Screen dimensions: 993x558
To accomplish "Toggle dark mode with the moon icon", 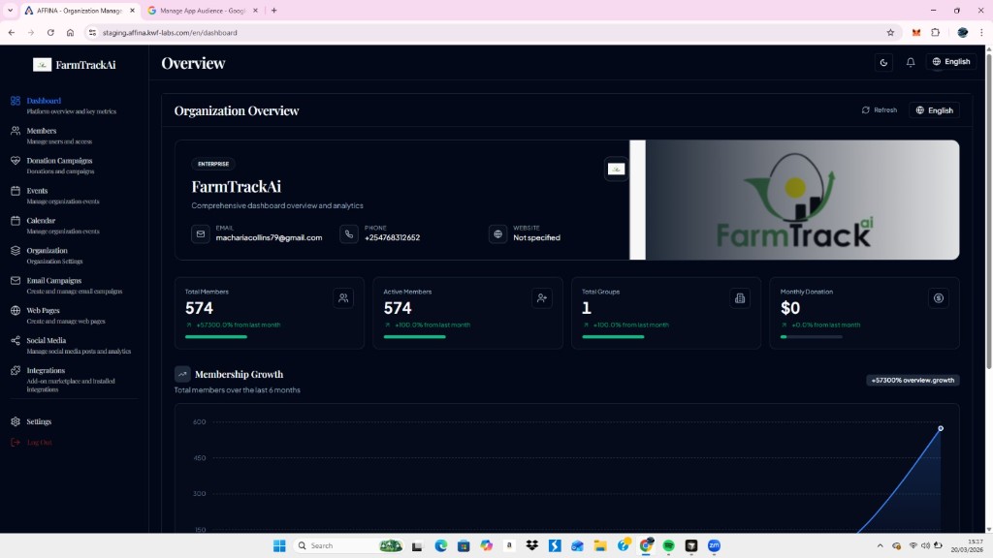I will 882,61.
